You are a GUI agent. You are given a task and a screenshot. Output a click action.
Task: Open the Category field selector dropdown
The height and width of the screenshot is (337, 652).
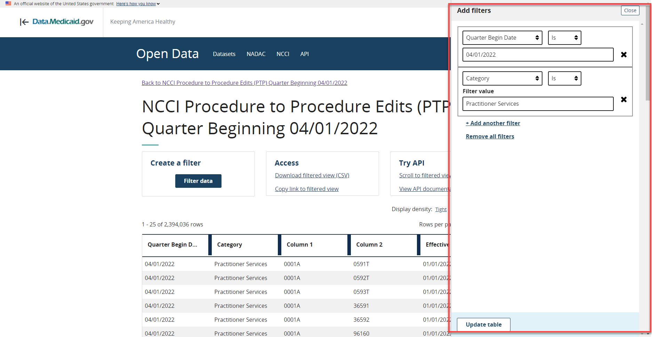[502, 78]
